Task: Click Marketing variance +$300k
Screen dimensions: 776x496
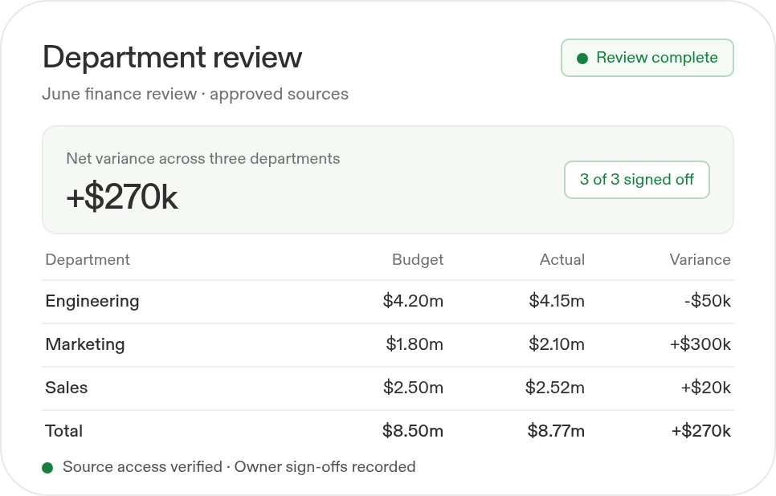Action: (700, 344)
